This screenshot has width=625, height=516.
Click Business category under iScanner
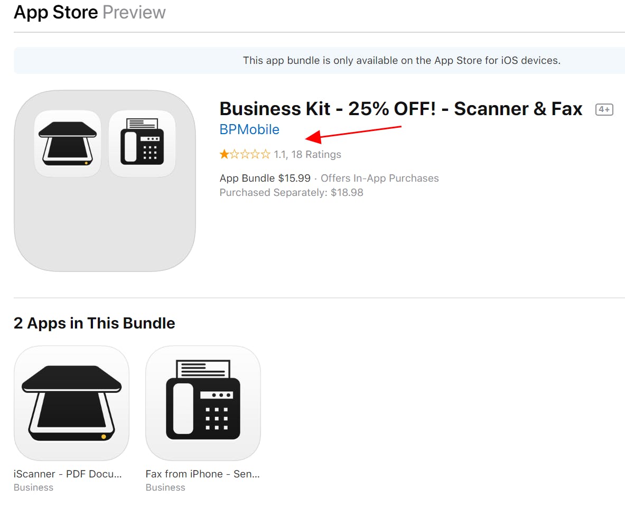(33, 487)
